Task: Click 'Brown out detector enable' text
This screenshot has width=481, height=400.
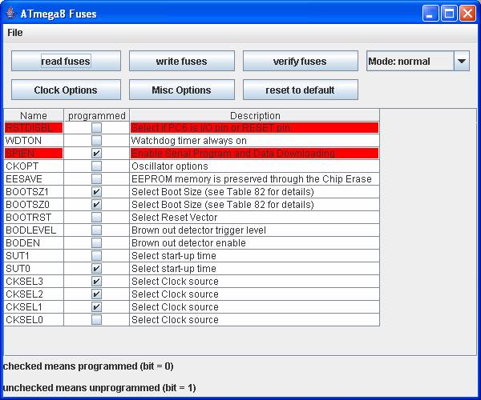Action: point(188,243)
